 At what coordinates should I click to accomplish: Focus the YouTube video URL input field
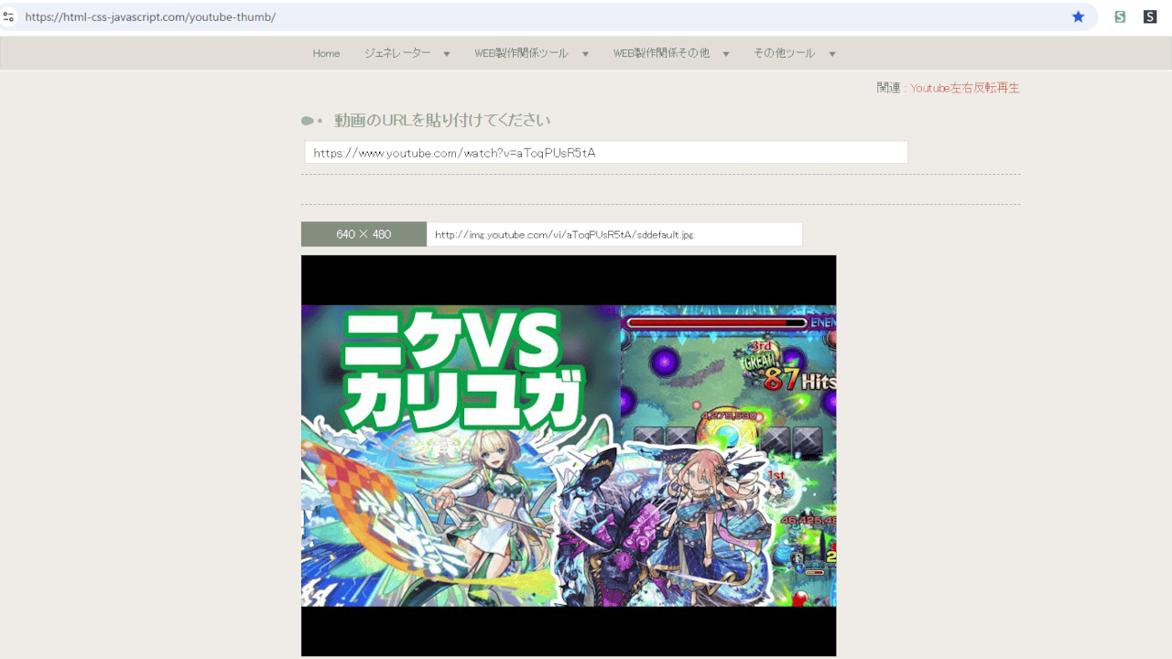tap(605, 153)
